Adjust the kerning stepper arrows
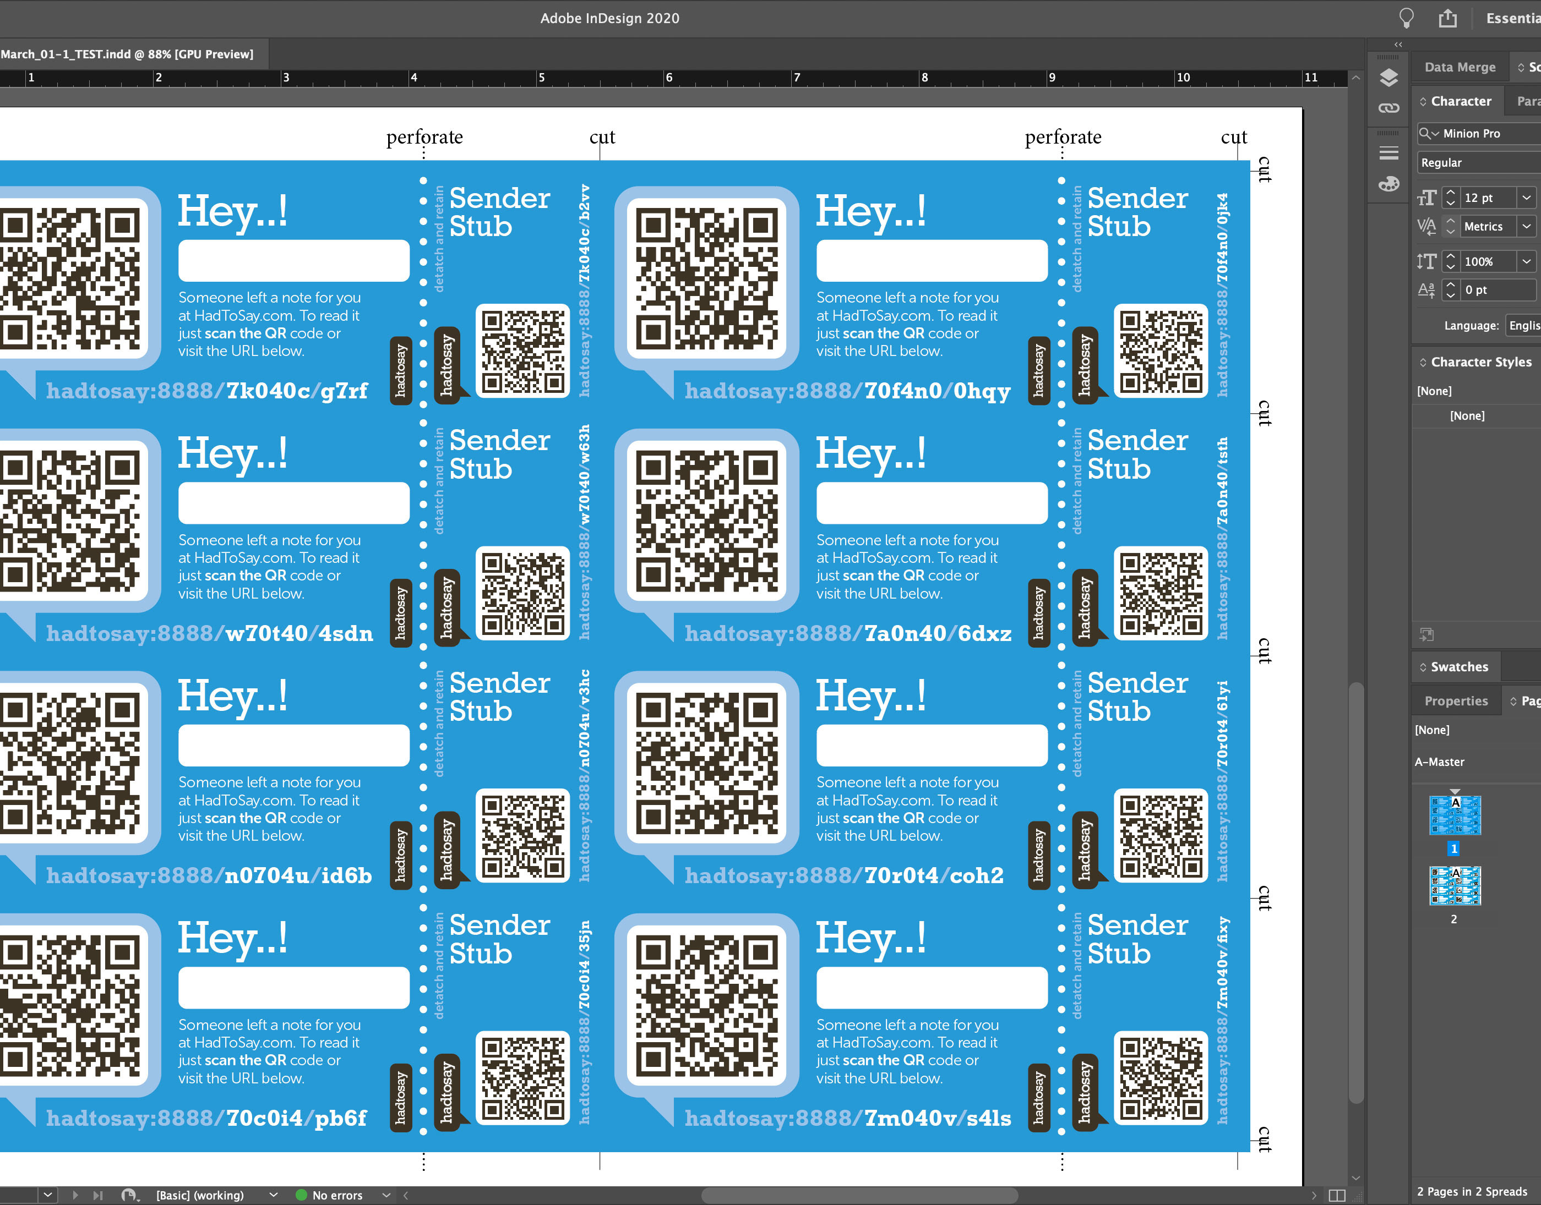1541x1205 pixels. point(1450,226)
